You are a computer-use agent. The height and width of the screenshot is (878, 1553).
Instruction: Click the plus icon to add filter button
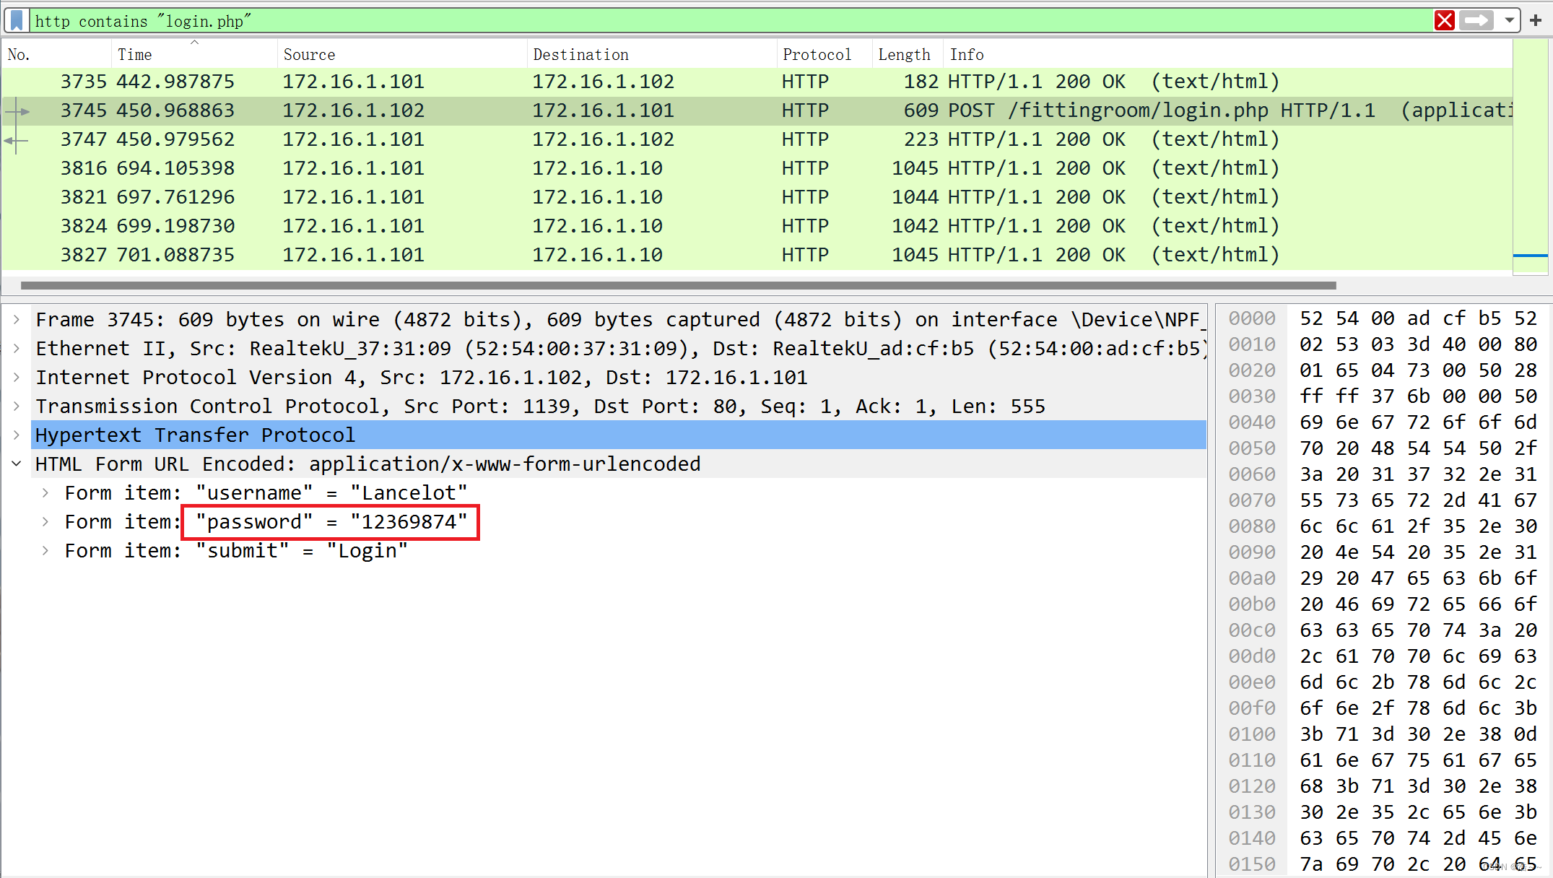(x=1536, y=20)
